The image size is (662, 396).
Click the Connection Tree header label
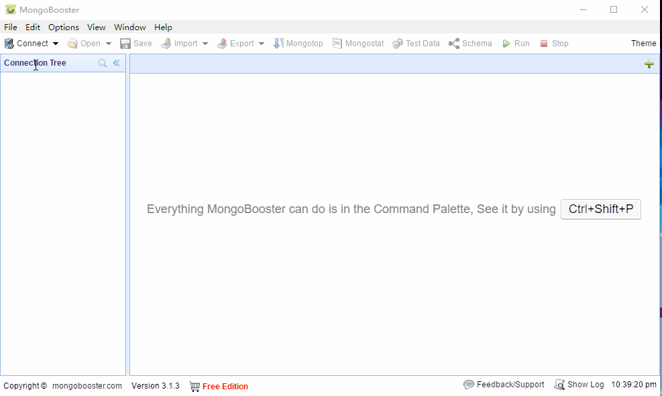tap(35, 63)
